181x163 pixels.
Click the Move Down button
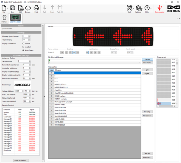pyautogui.click(x=147, y=116)
